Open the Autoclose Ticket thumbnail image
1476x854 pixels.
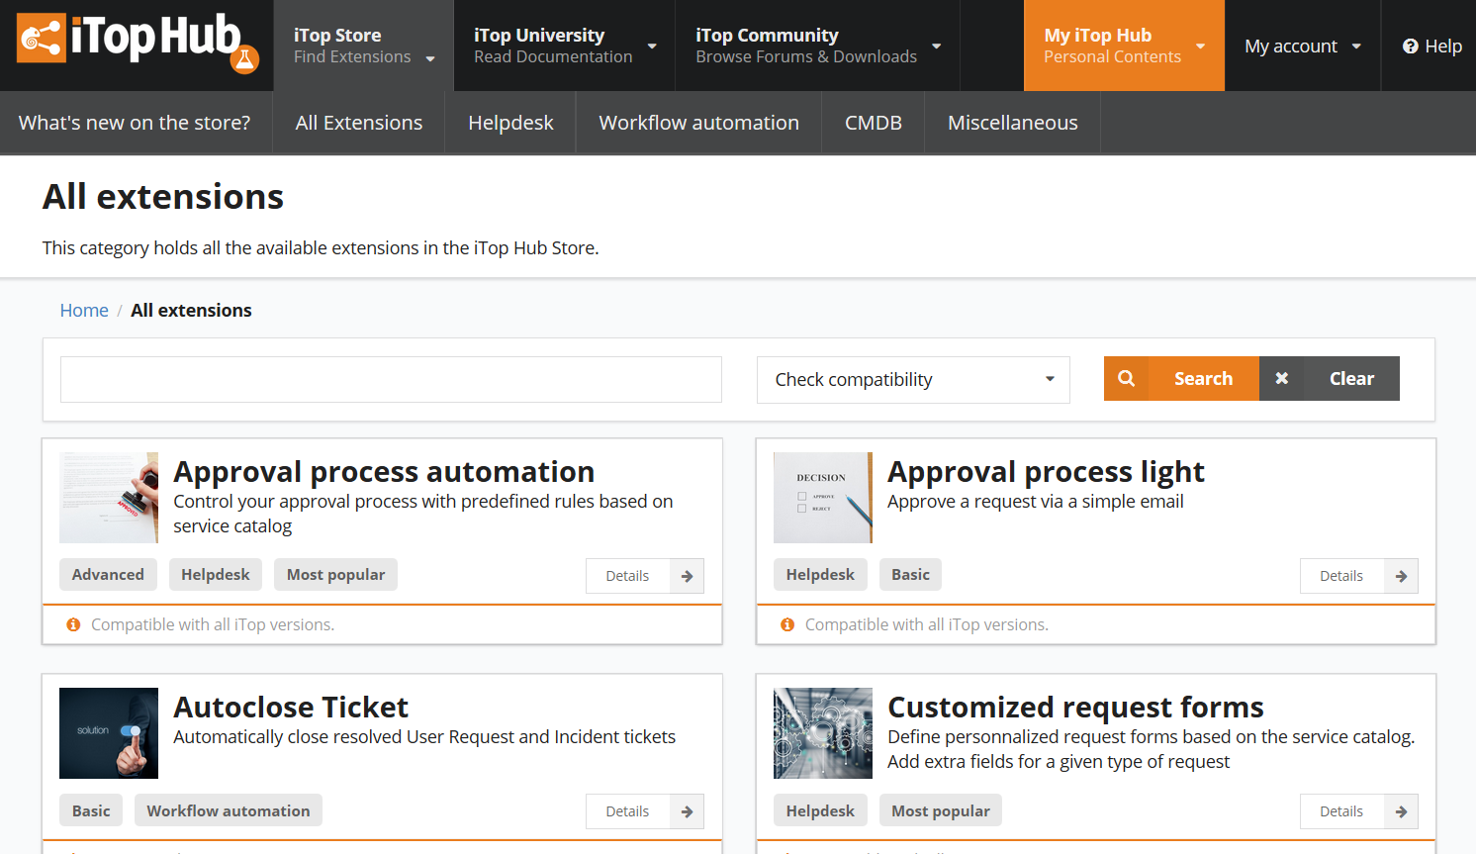pos(109,733)
